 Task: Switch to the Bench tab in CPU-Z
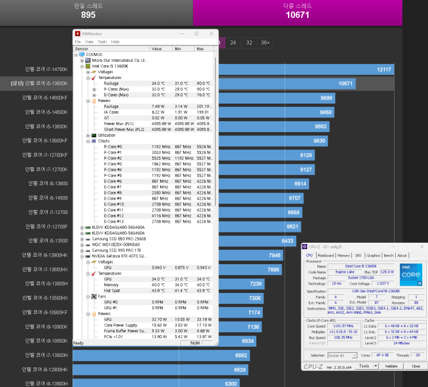(x=389, y=256)
